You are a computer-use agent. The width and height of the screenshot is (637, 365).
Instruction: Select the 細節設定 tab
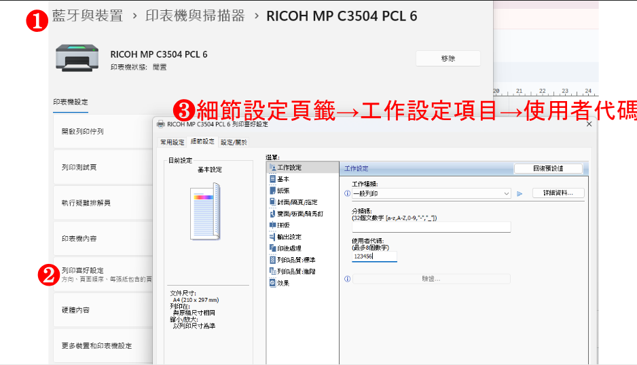click(202, 141)
